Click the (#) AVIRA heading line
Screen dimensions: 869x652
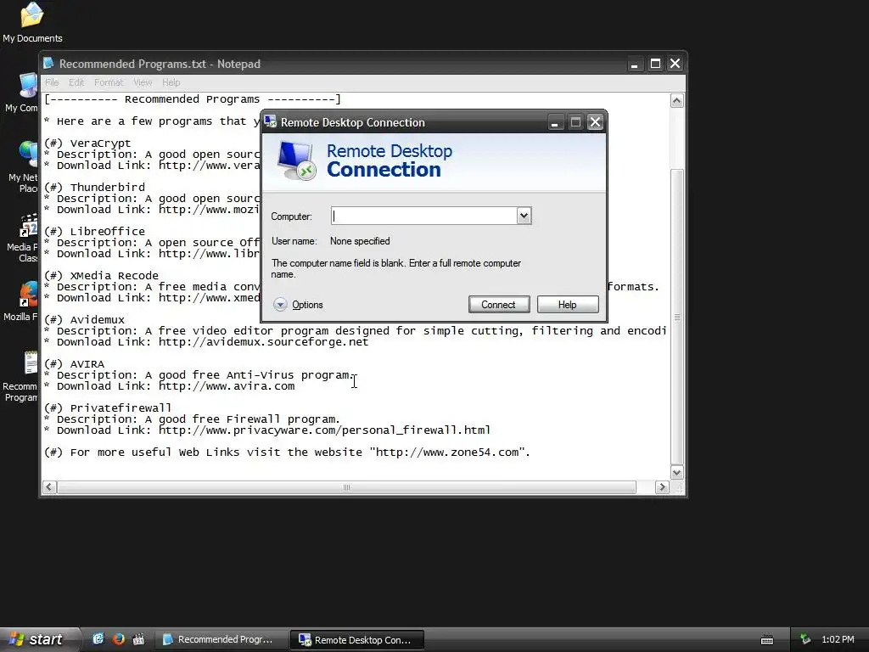[x=75, y=364]
